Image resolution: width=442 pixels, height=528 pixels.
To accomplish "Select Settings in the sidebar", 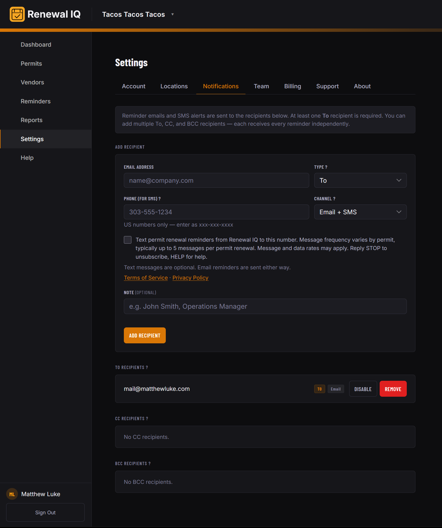I will [x=46, y=139].
